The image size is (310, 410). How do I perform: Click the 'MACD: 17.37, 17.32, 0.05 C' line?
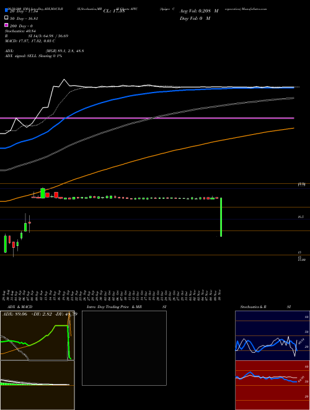point(30,41)
